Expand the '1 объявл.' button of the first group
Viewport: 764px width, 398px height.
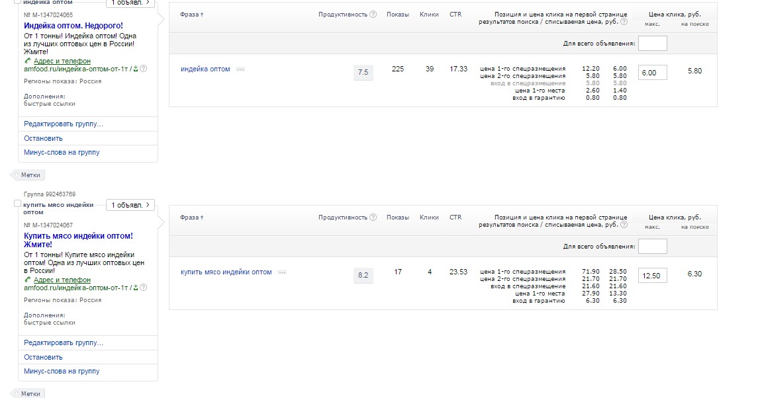(x=130, y=3)
